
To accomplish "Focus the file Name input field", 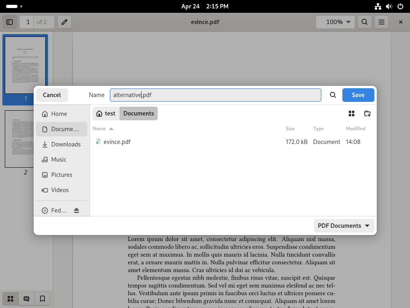I will (x=215, y=95).
